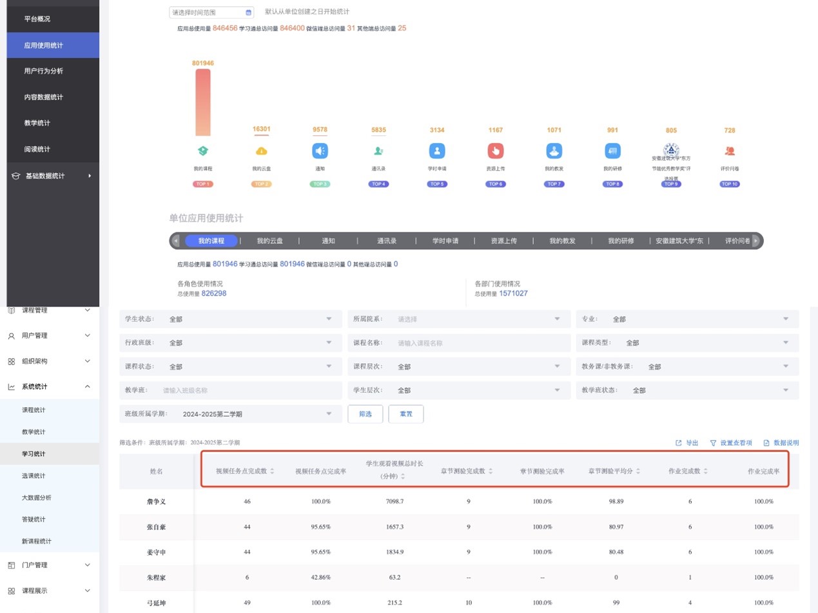Click the 通讯录 contacts icon
This screenshot has width=818, height=613.
click(x=378, y=151)
